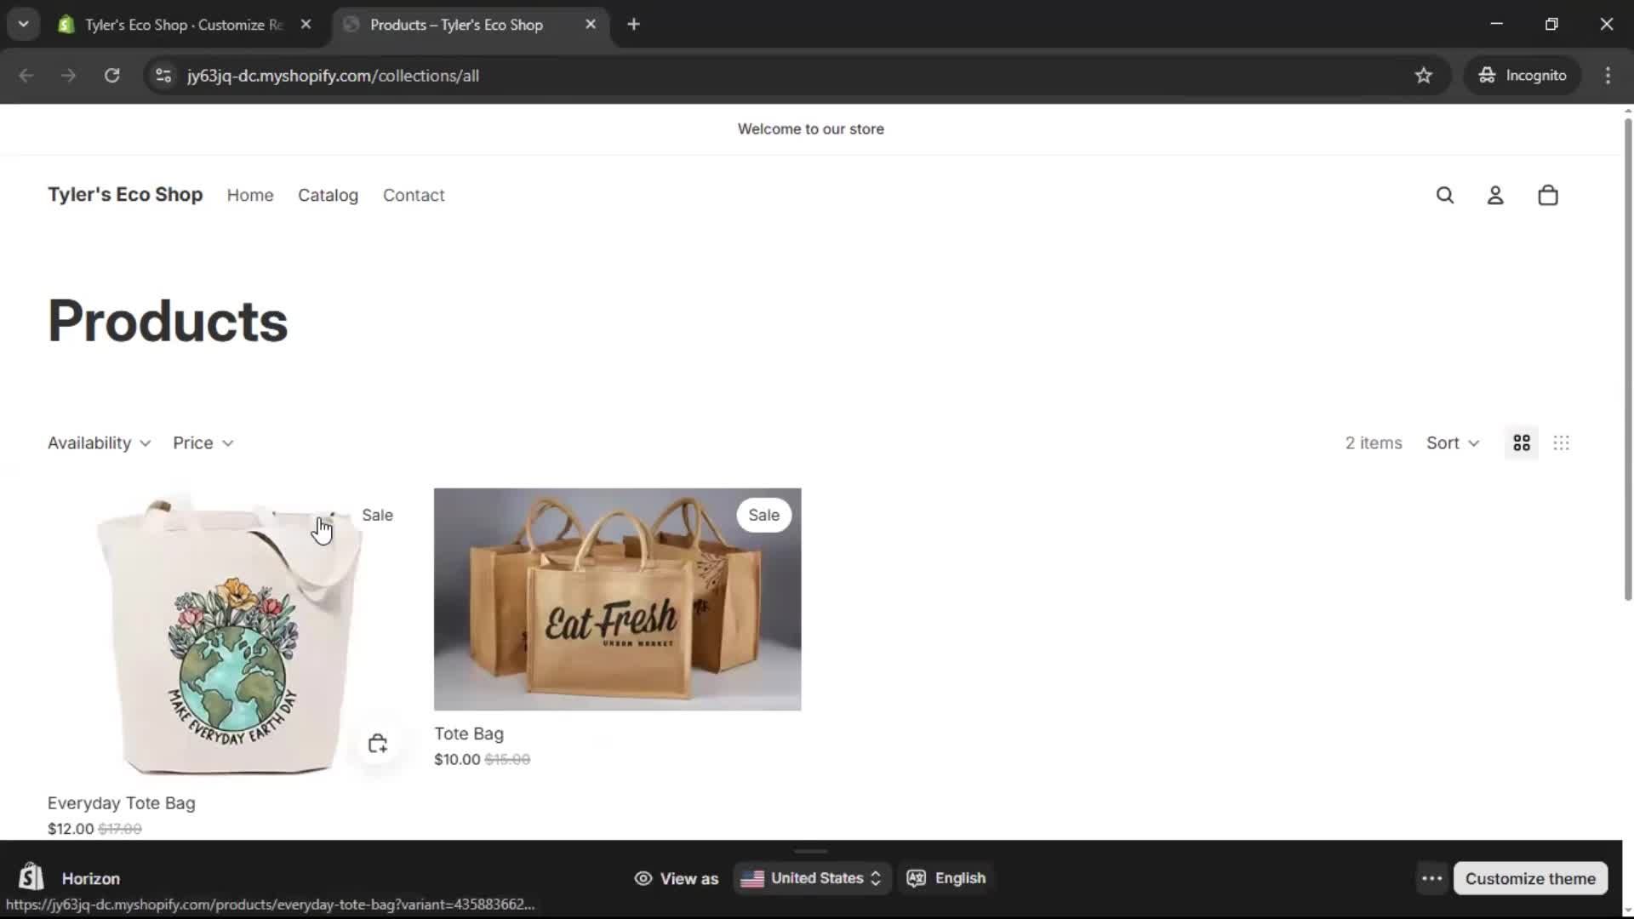Switch to compact small grid view
This screenshot has width=1634, height=919.
pyautogui.click(x=1561, y=442)
